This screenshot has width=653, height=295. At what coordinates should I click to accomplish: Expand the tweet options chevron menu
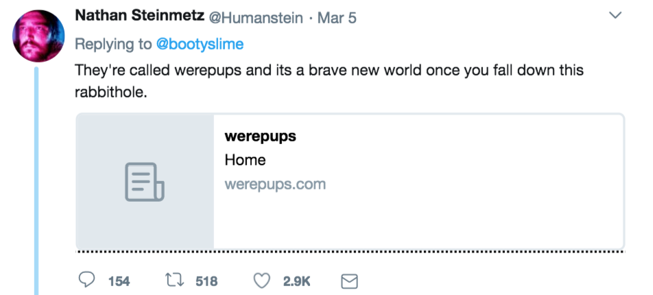616,16
